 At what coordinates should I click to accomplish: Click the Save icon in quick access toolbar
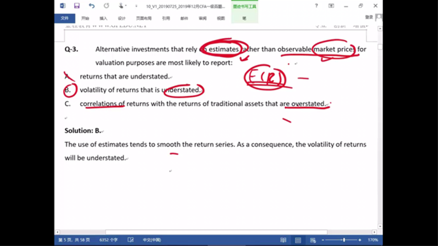pos(77,6)
